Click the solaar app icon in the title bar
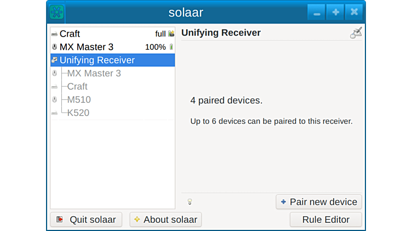 coord(56,11)
